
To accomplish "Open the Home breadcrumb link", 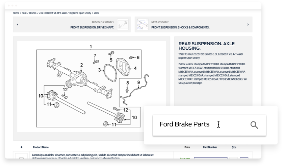I will (16, 13).
